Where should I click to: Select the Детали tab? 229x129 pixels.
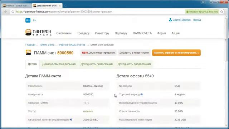33,64
